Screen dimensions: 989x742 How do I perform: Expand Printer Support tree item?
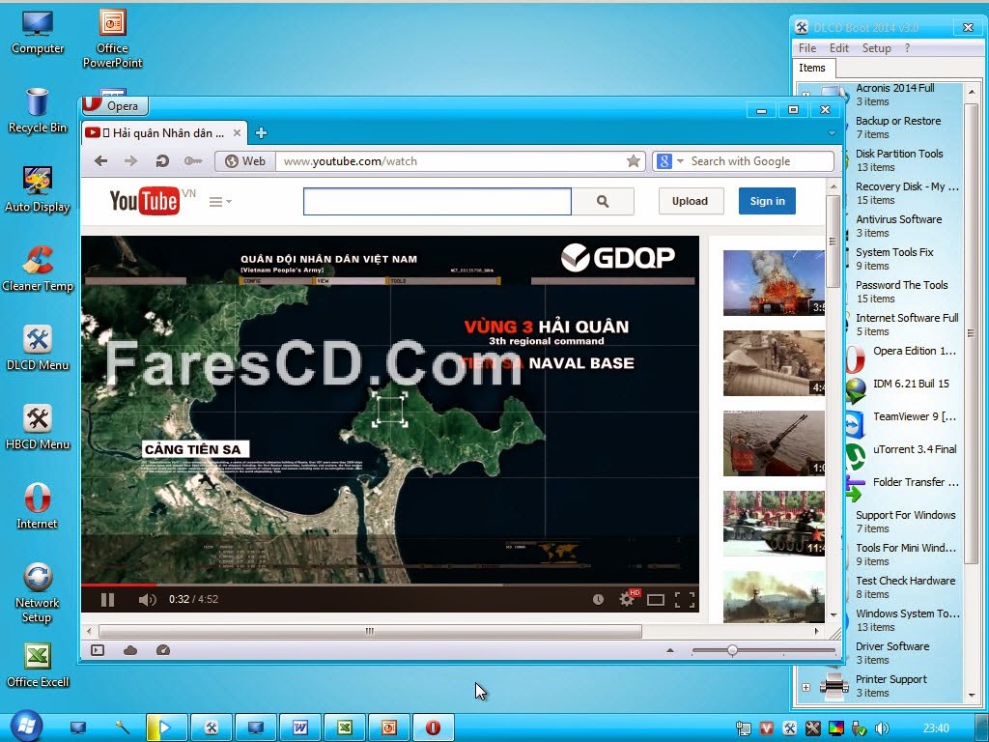[806, 687]
